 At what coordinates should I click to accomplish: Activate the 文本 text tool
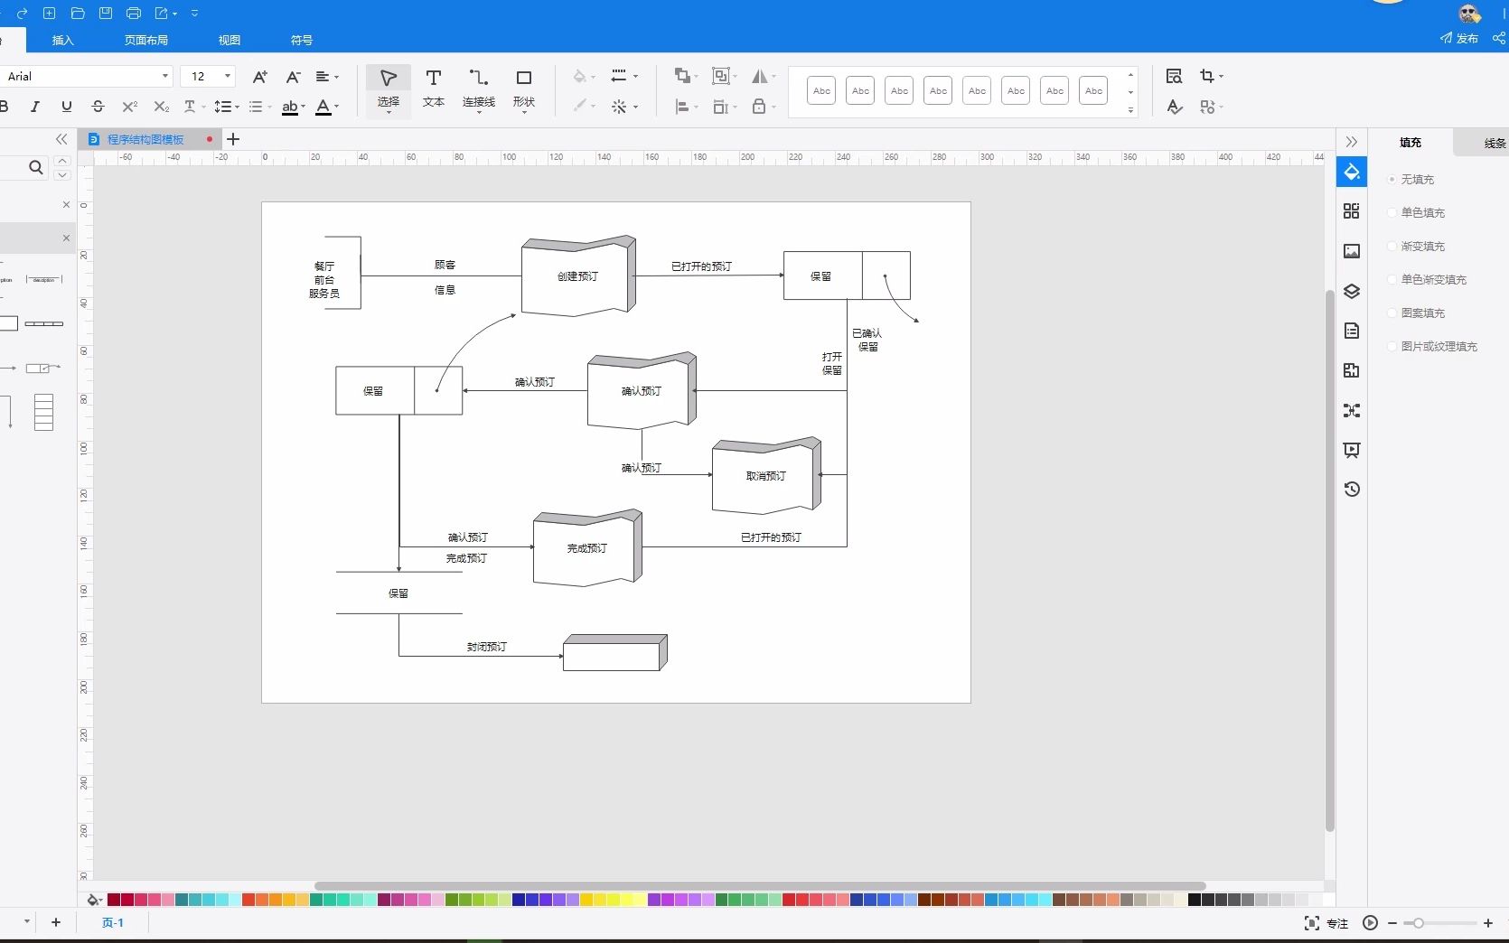(434, 89)
